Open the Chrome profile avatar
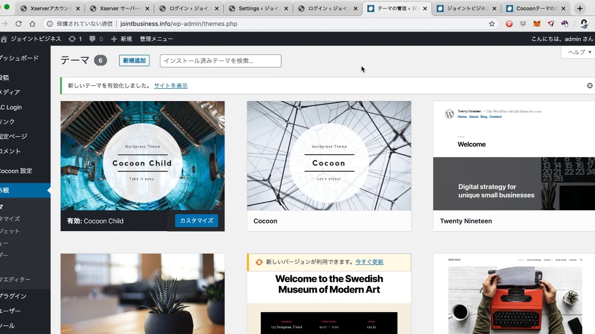595x334 pixels. tap(584, 24)
